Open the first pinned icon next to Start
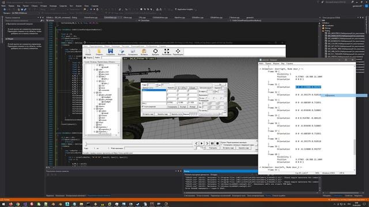Image resolution: width=369 pixels, height=207 pixels. click(10, 204)
